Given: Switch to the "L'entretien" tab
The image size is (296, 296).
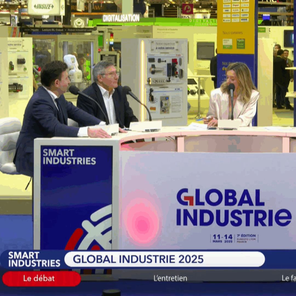Looking at the screenshot, I should (x=170, y=278).
